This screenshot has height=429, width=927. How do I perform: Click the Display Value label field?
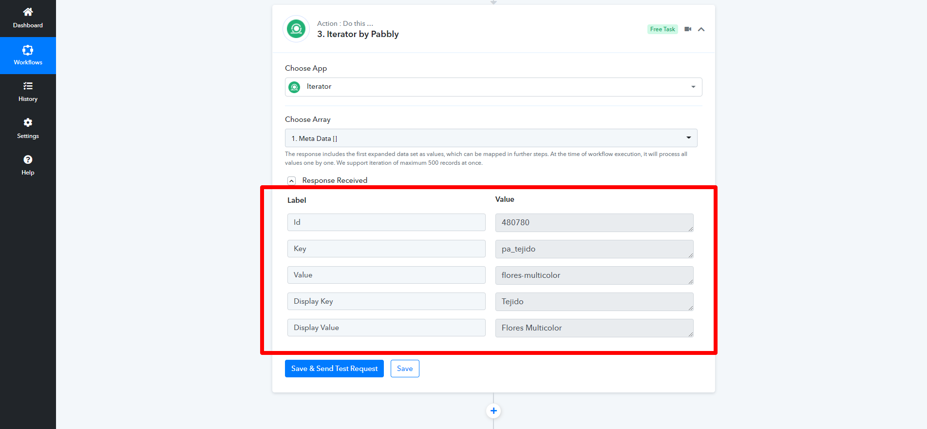point(386,328)
